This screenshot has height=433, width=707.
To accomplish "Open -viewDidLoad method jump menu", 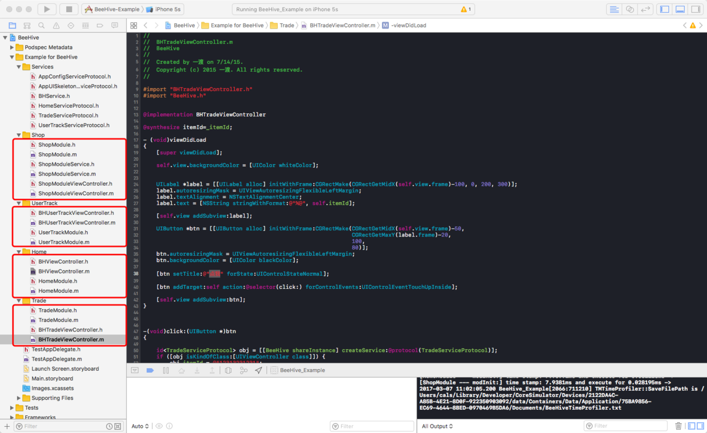I will click(x=404, y=26).
